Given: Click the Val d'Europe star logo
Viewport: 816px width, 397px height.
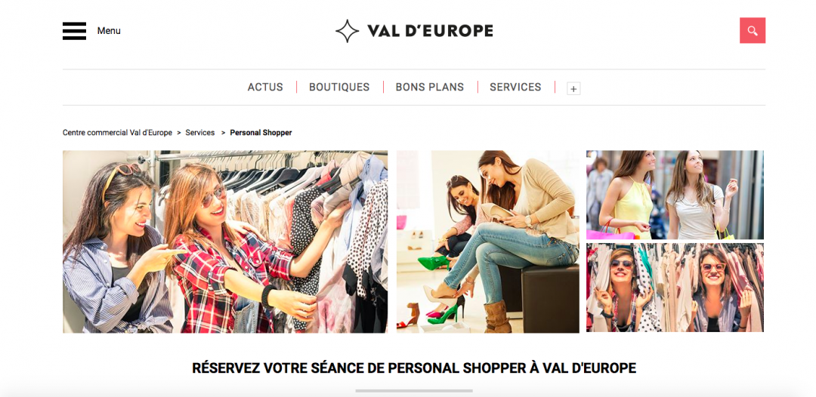Looking at the screenshot, I should coord(347,31).
